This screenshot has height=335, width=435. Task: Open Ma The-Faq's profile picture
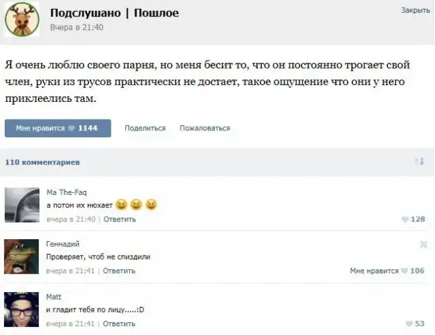22,205
